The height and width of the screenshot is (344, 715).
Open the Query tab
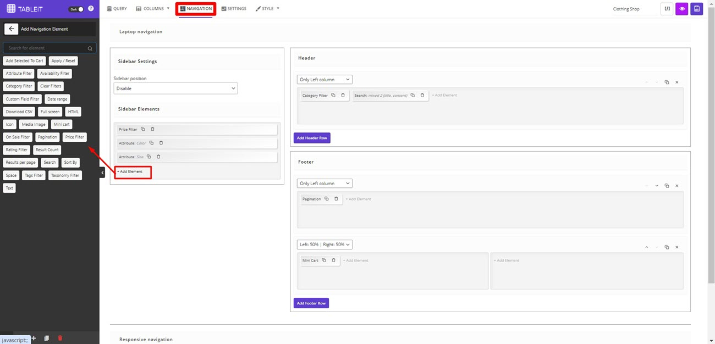pos(117,9)
